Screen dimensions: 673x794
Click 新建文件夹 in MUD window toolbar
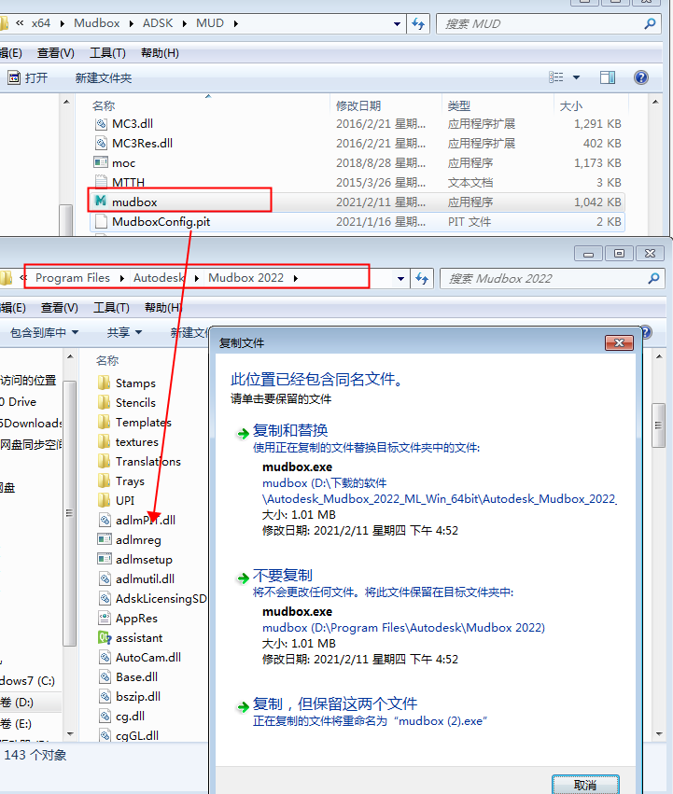tap(104, 78)
